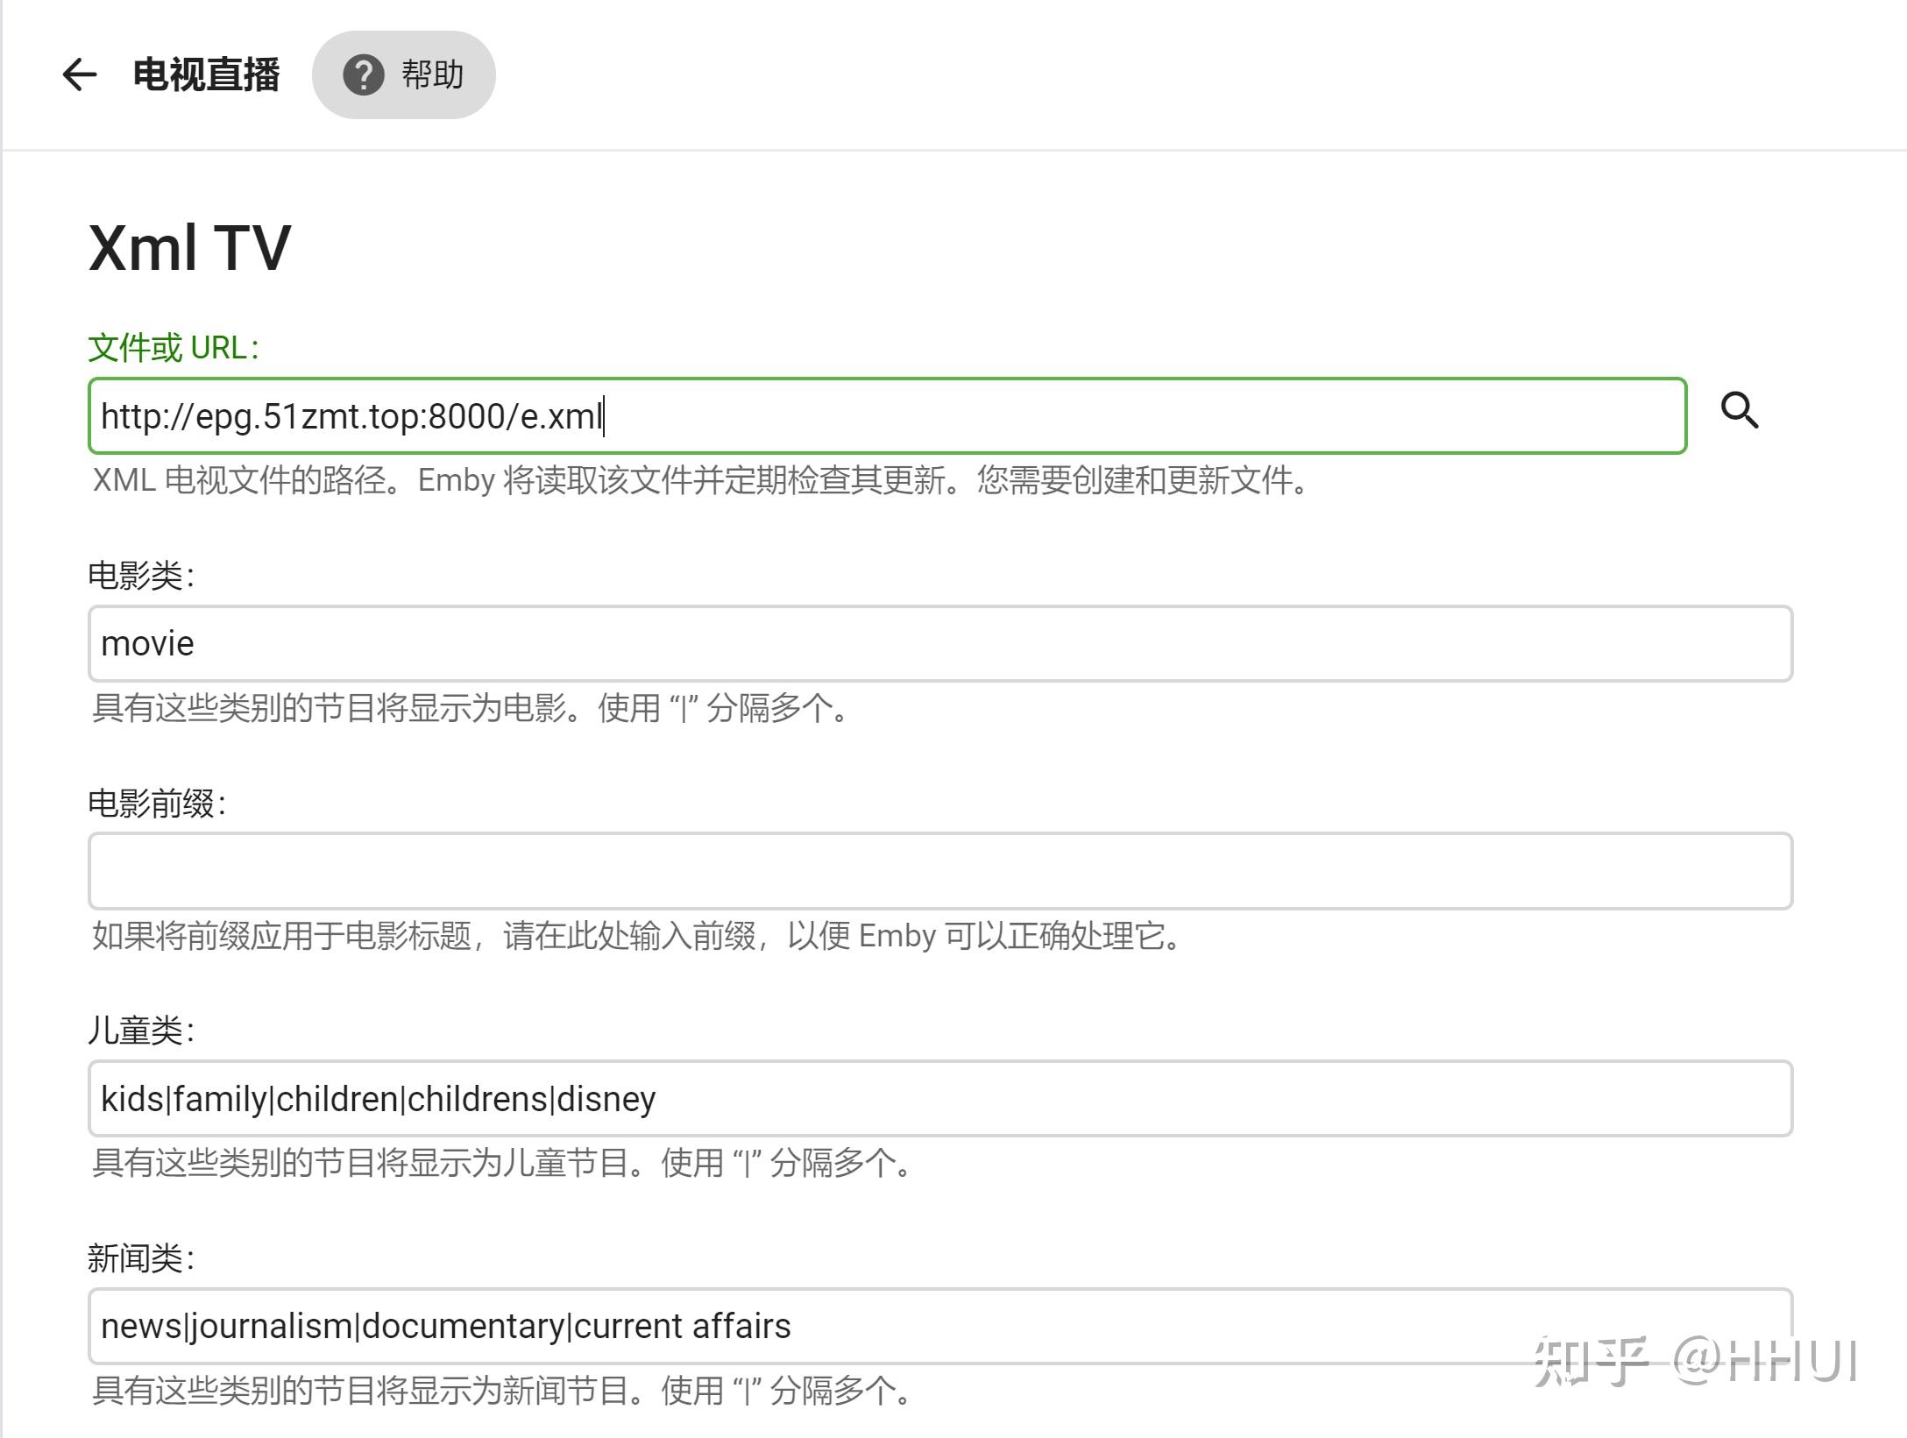
Task: Click the 电视直播 page title
Action: pyautogui.click(x=204, y=74)
